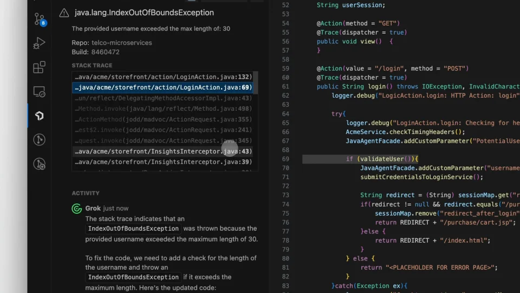Click the second IndexOutOfBoundsException code snippet in Grok reply
Image resolution: width=520 pixels, height=293 pixels.
click(x=133, y=277)
